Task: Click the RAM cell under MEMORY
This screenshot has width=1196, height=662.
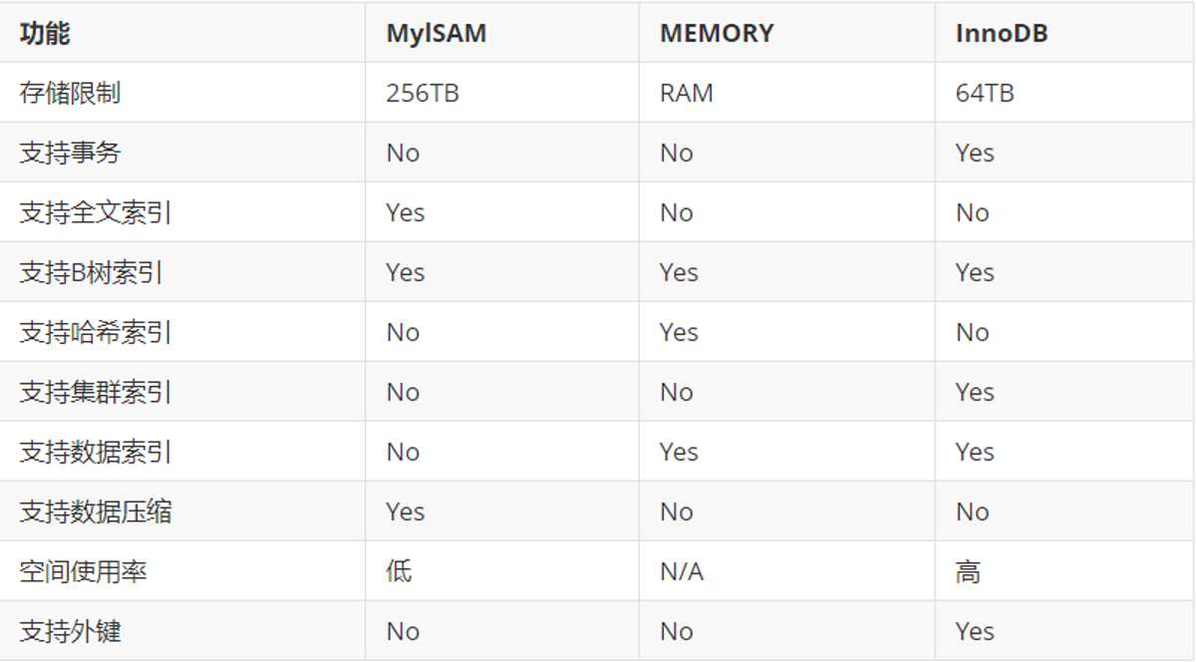Action: tap(687, 93)
